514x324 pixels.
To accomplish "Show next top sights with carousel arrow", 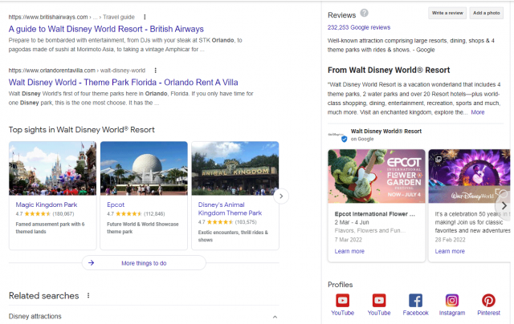I will [281, 196].
